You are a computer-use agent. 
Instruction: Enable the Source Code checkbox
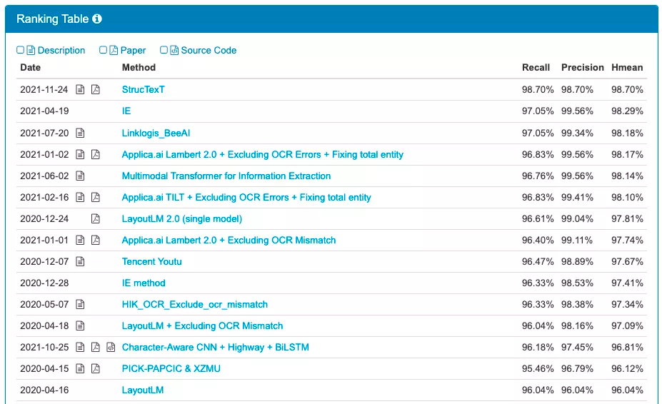pos(164,50)
